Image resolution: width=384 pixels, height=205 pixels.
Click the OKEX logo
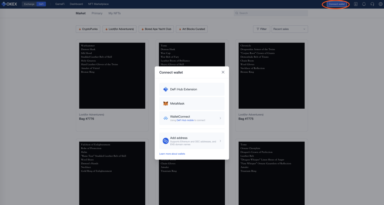coord(9,4)
